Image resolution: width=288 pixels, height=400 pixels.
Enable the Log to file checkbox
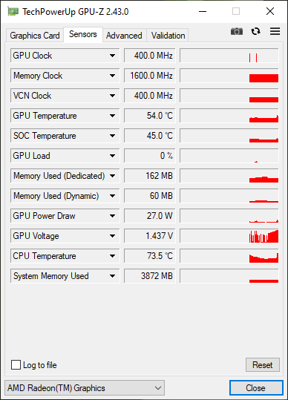[16, 365]
